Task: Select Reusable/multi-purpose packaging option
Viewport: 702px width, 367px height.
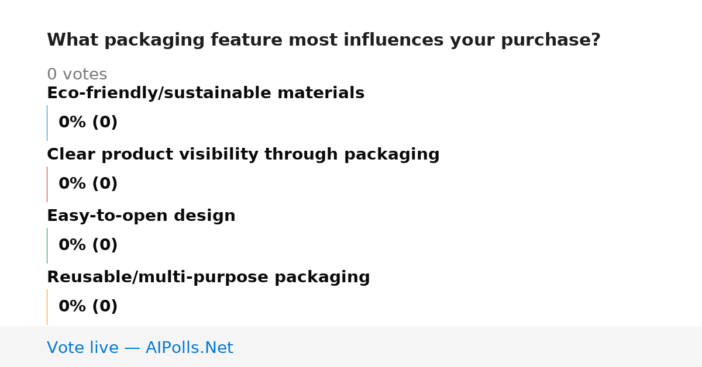Action: point(208,278)
